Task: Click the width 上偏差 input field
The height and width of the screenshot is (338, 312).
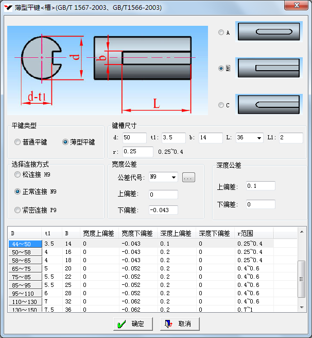Action: (163, 195)
